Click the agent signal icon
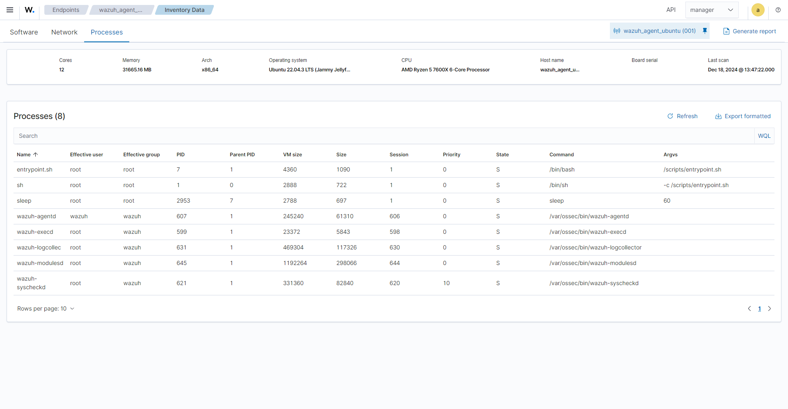Screen dimensions: 788x409 (617, 31)
